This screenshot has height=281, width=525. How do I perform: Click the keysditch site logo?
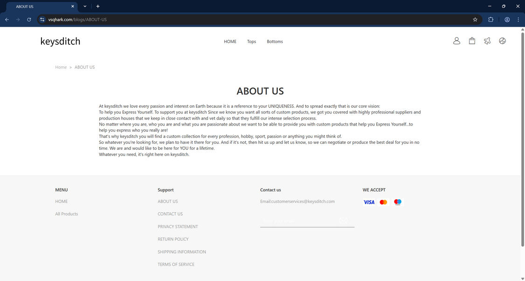[x=60, y=41]
